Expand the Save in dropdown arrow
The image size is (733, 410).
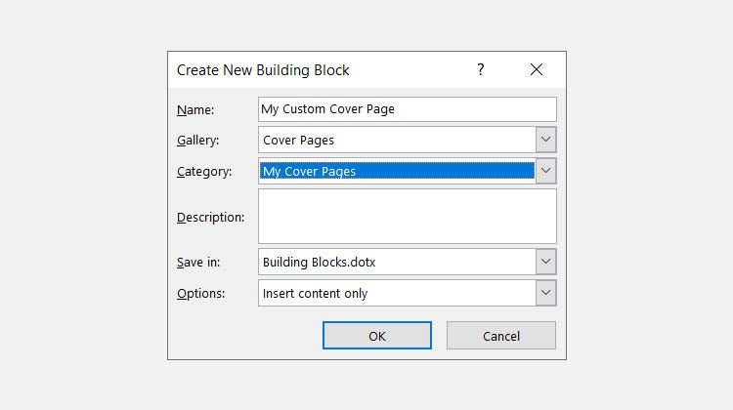tap(545, 262)
